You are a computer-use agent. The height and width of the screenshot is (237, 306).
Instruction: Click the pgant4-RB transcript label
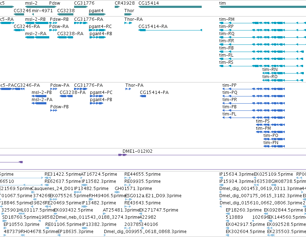pyautogui.click(x=101, y=34)
